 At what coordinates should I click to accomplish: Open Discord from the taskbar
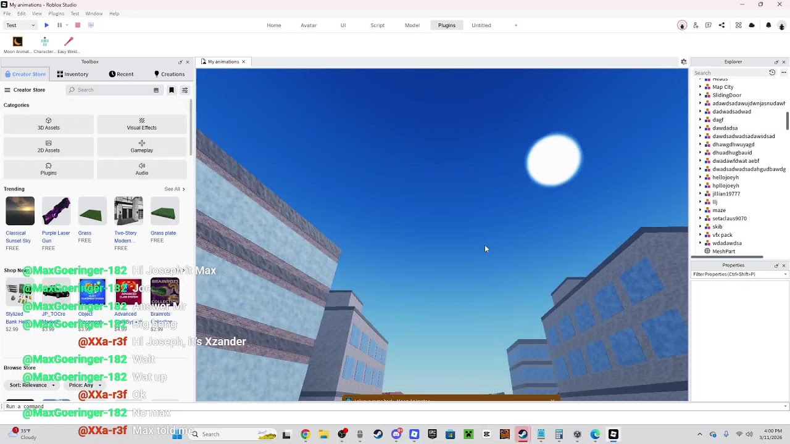coord(396,434)
